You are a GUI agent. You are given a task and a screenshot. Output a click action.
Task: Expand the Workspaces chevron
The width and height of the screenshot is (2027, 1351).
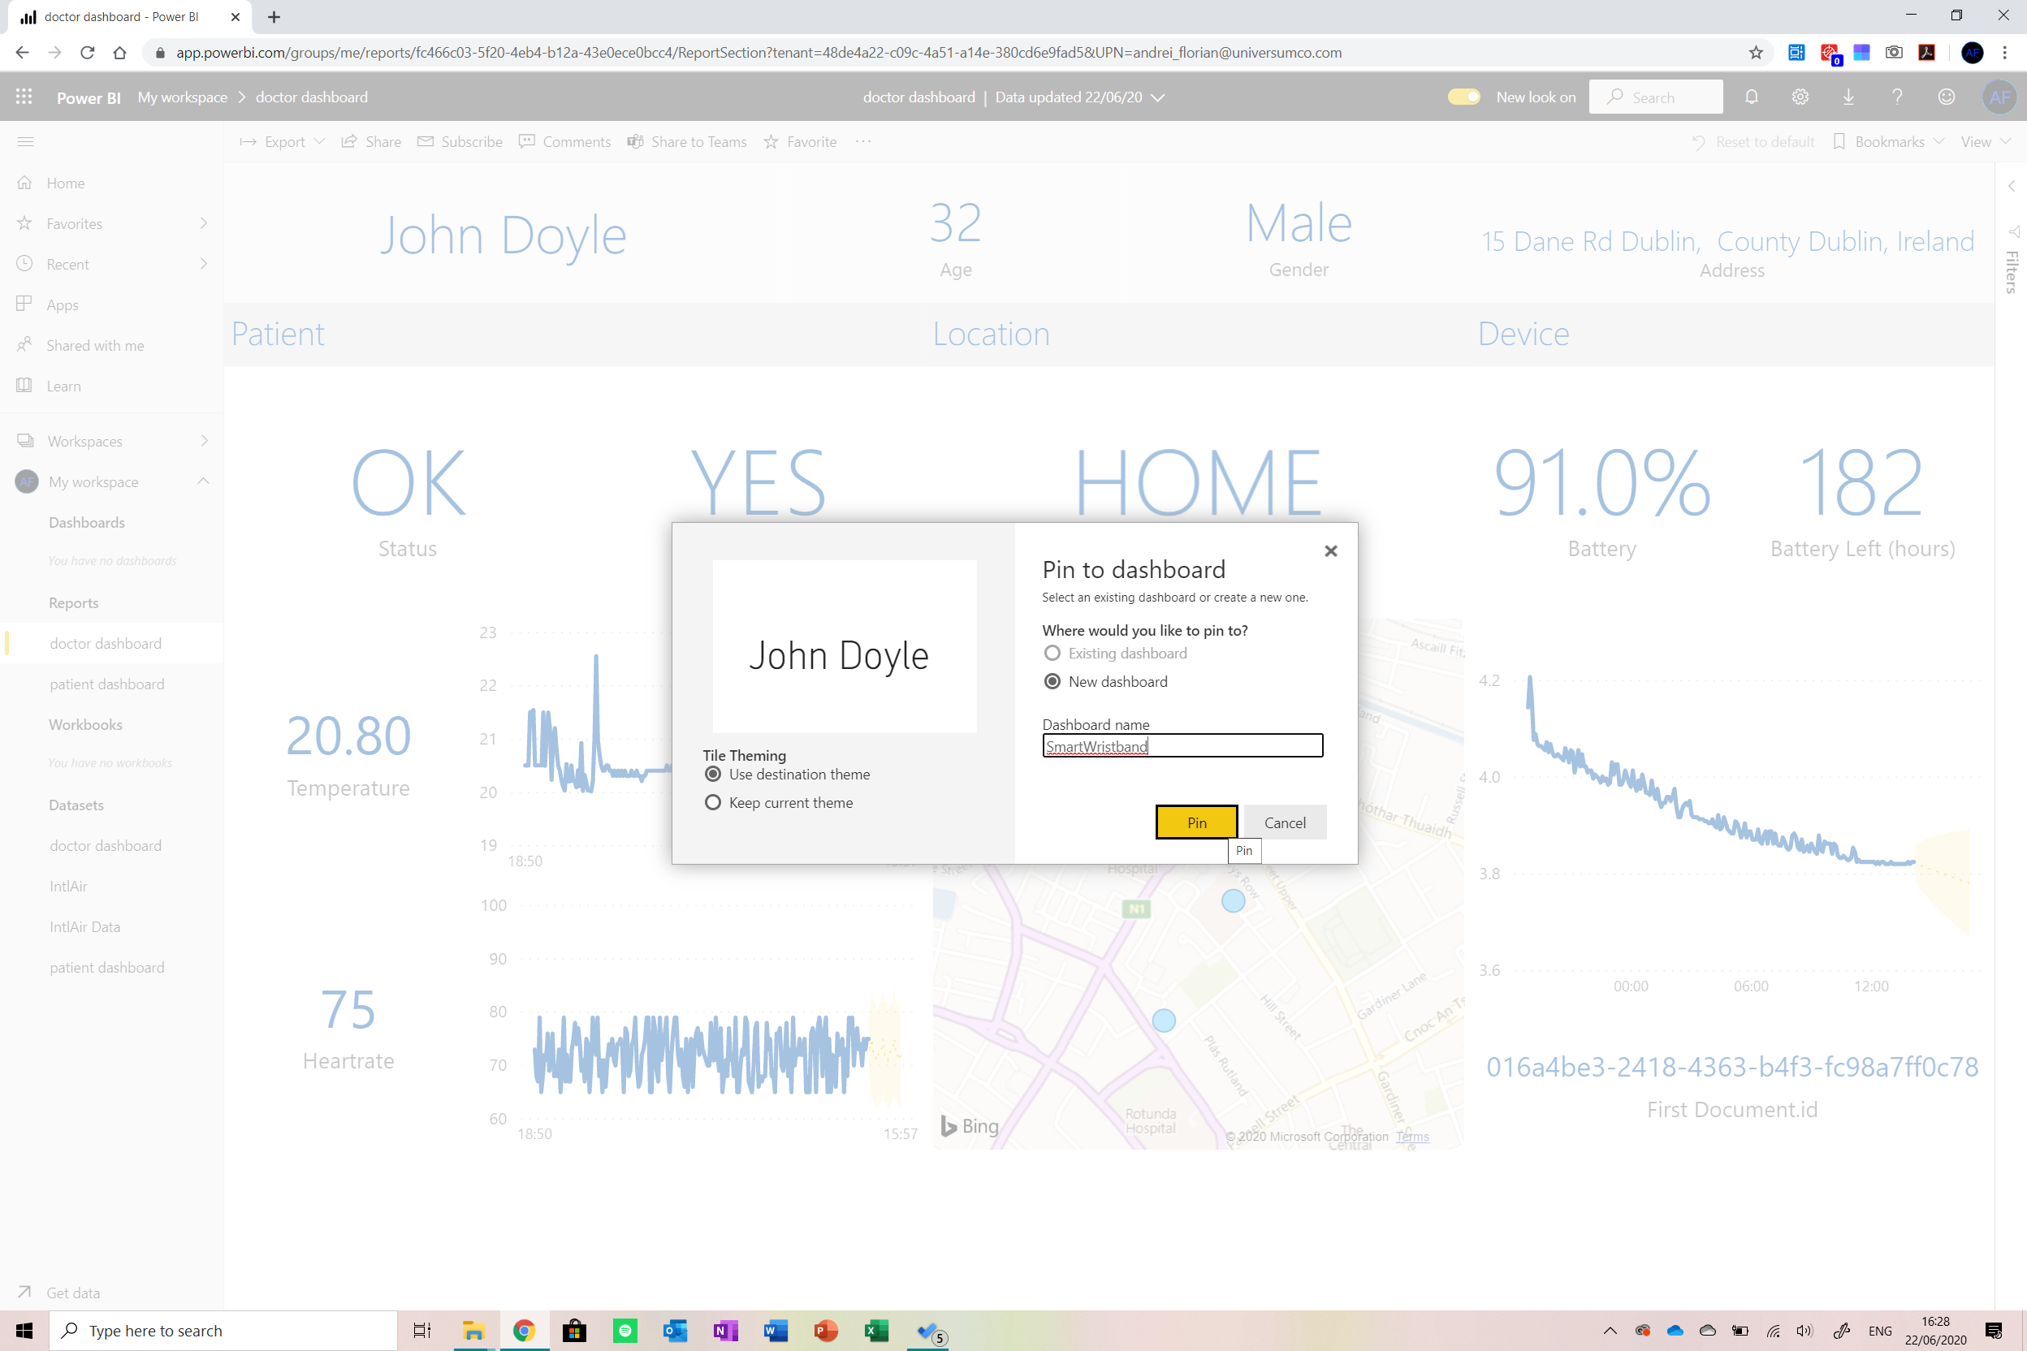(203, 440)
